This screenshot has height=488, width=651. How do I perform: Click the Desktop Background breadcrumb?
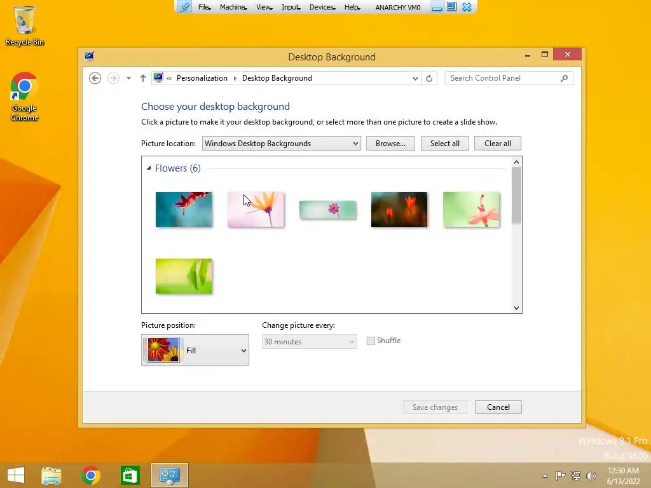pyautogui.click(x=277, y=78)
